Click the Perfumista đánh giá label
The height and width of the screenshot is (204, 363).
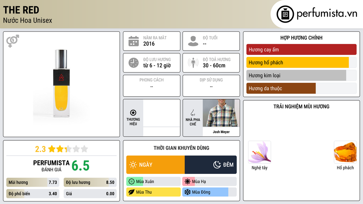[51, 166]
